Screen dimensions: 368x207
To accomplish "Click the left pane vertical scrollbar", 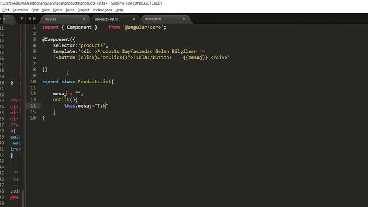I will click(23, 198).
